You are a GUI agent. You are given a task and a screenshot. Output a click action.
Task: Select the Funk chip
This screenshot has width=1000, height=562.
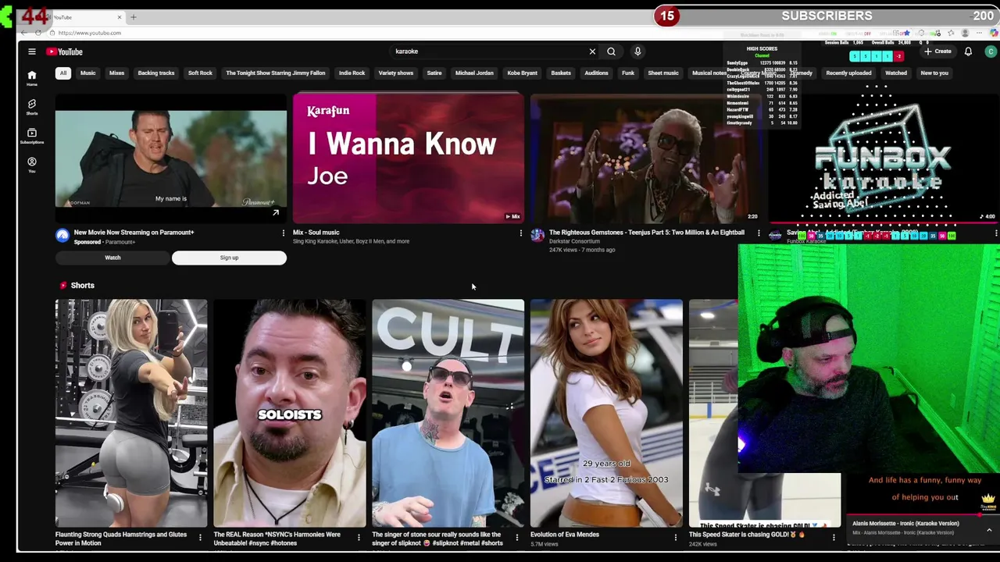click(x=628, y=73)
